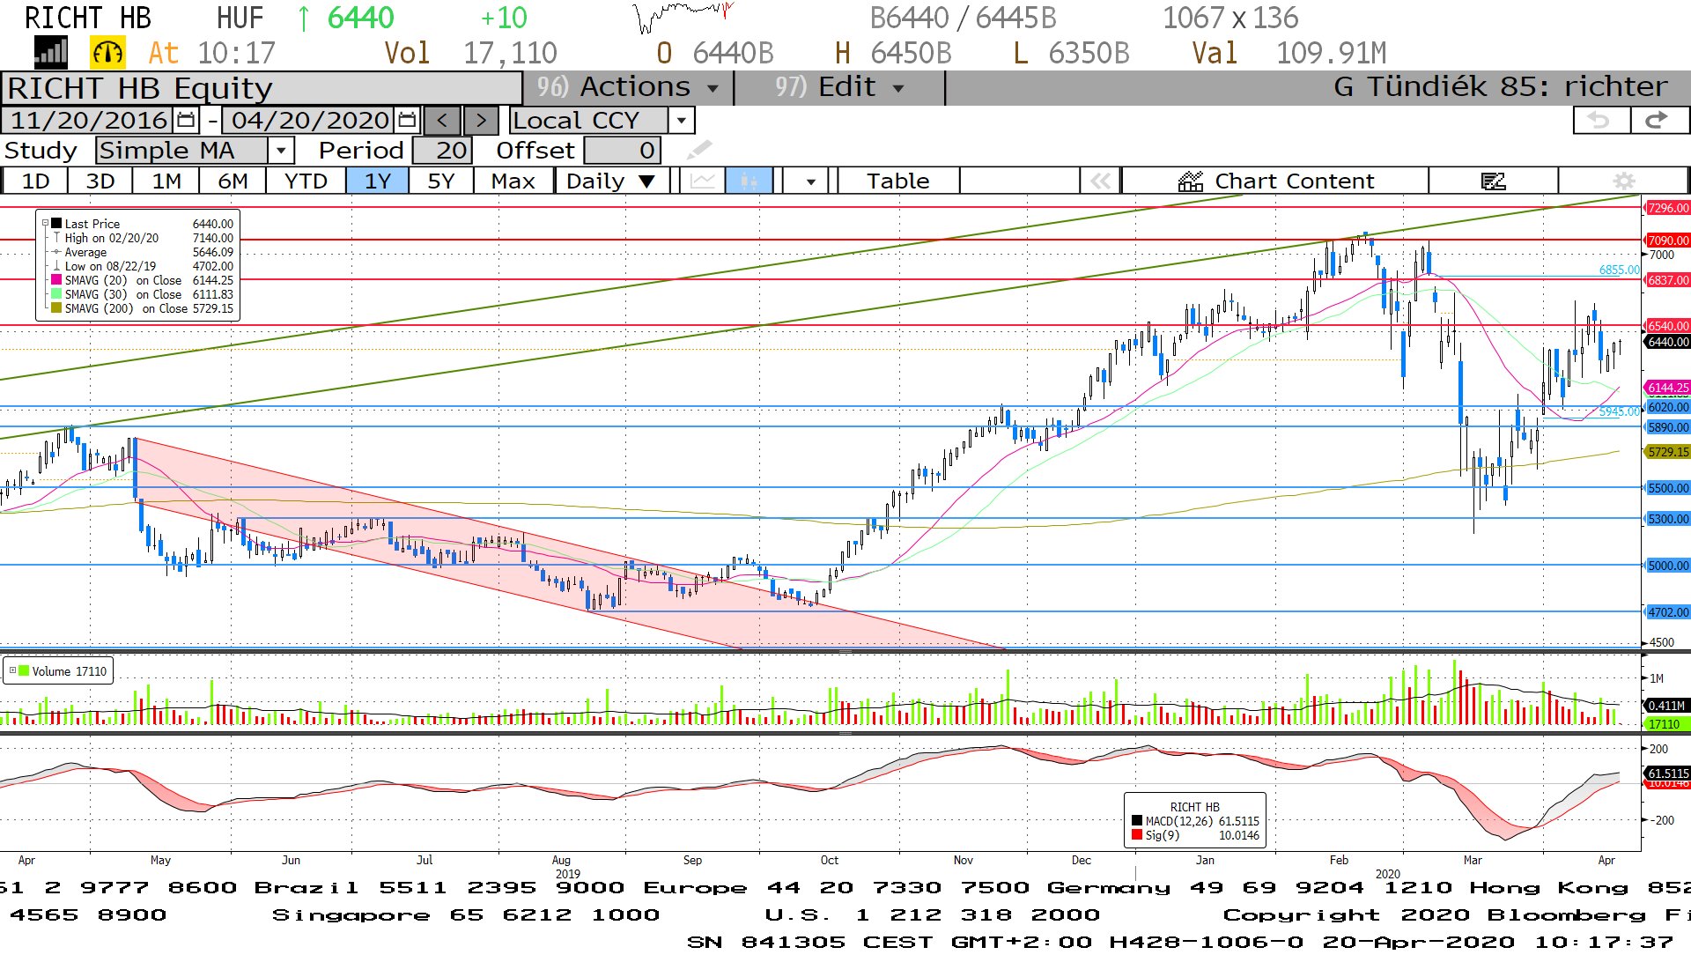
Task: Open the 96) Actions menu
Action: click(x=627, y=87)
